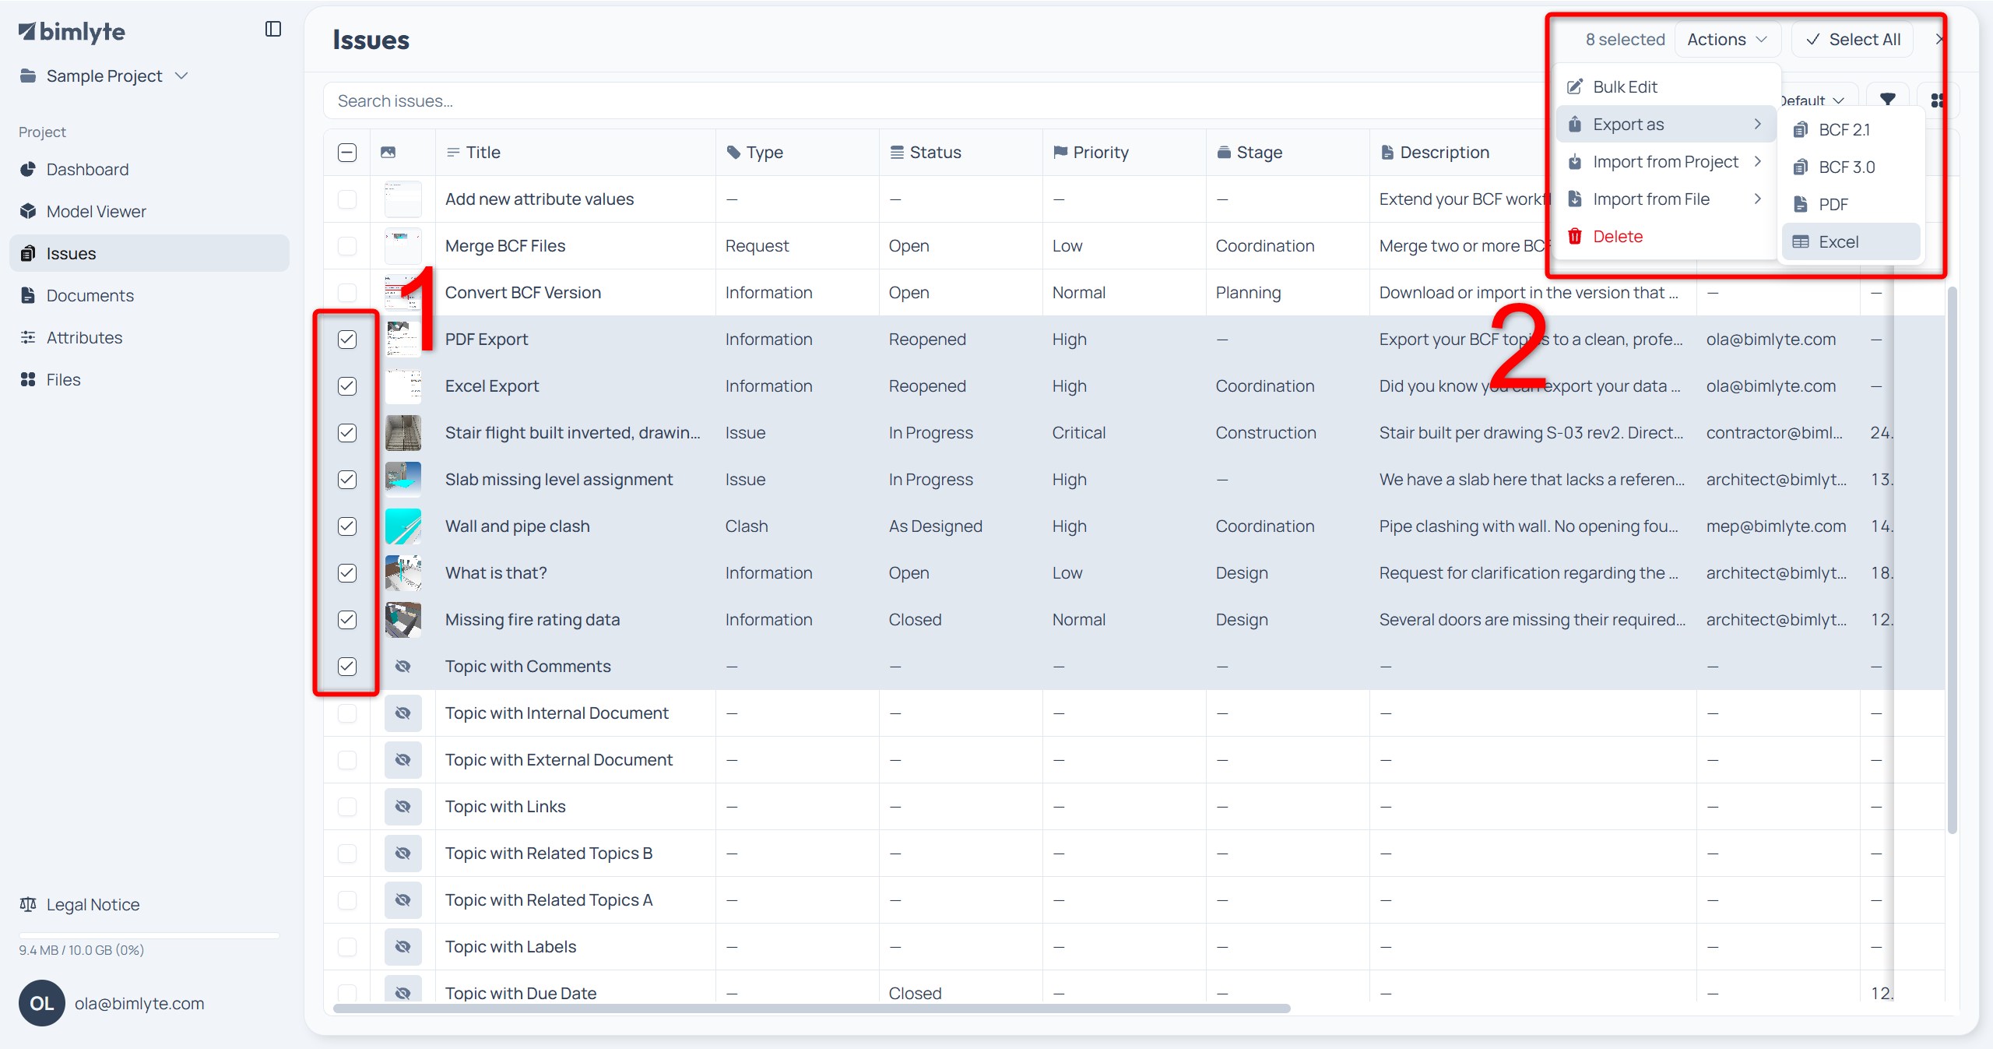This screenshot has height=1049, width=1993.
Task: Export selected issues as PDF
Action: [x=1851, y=205]
